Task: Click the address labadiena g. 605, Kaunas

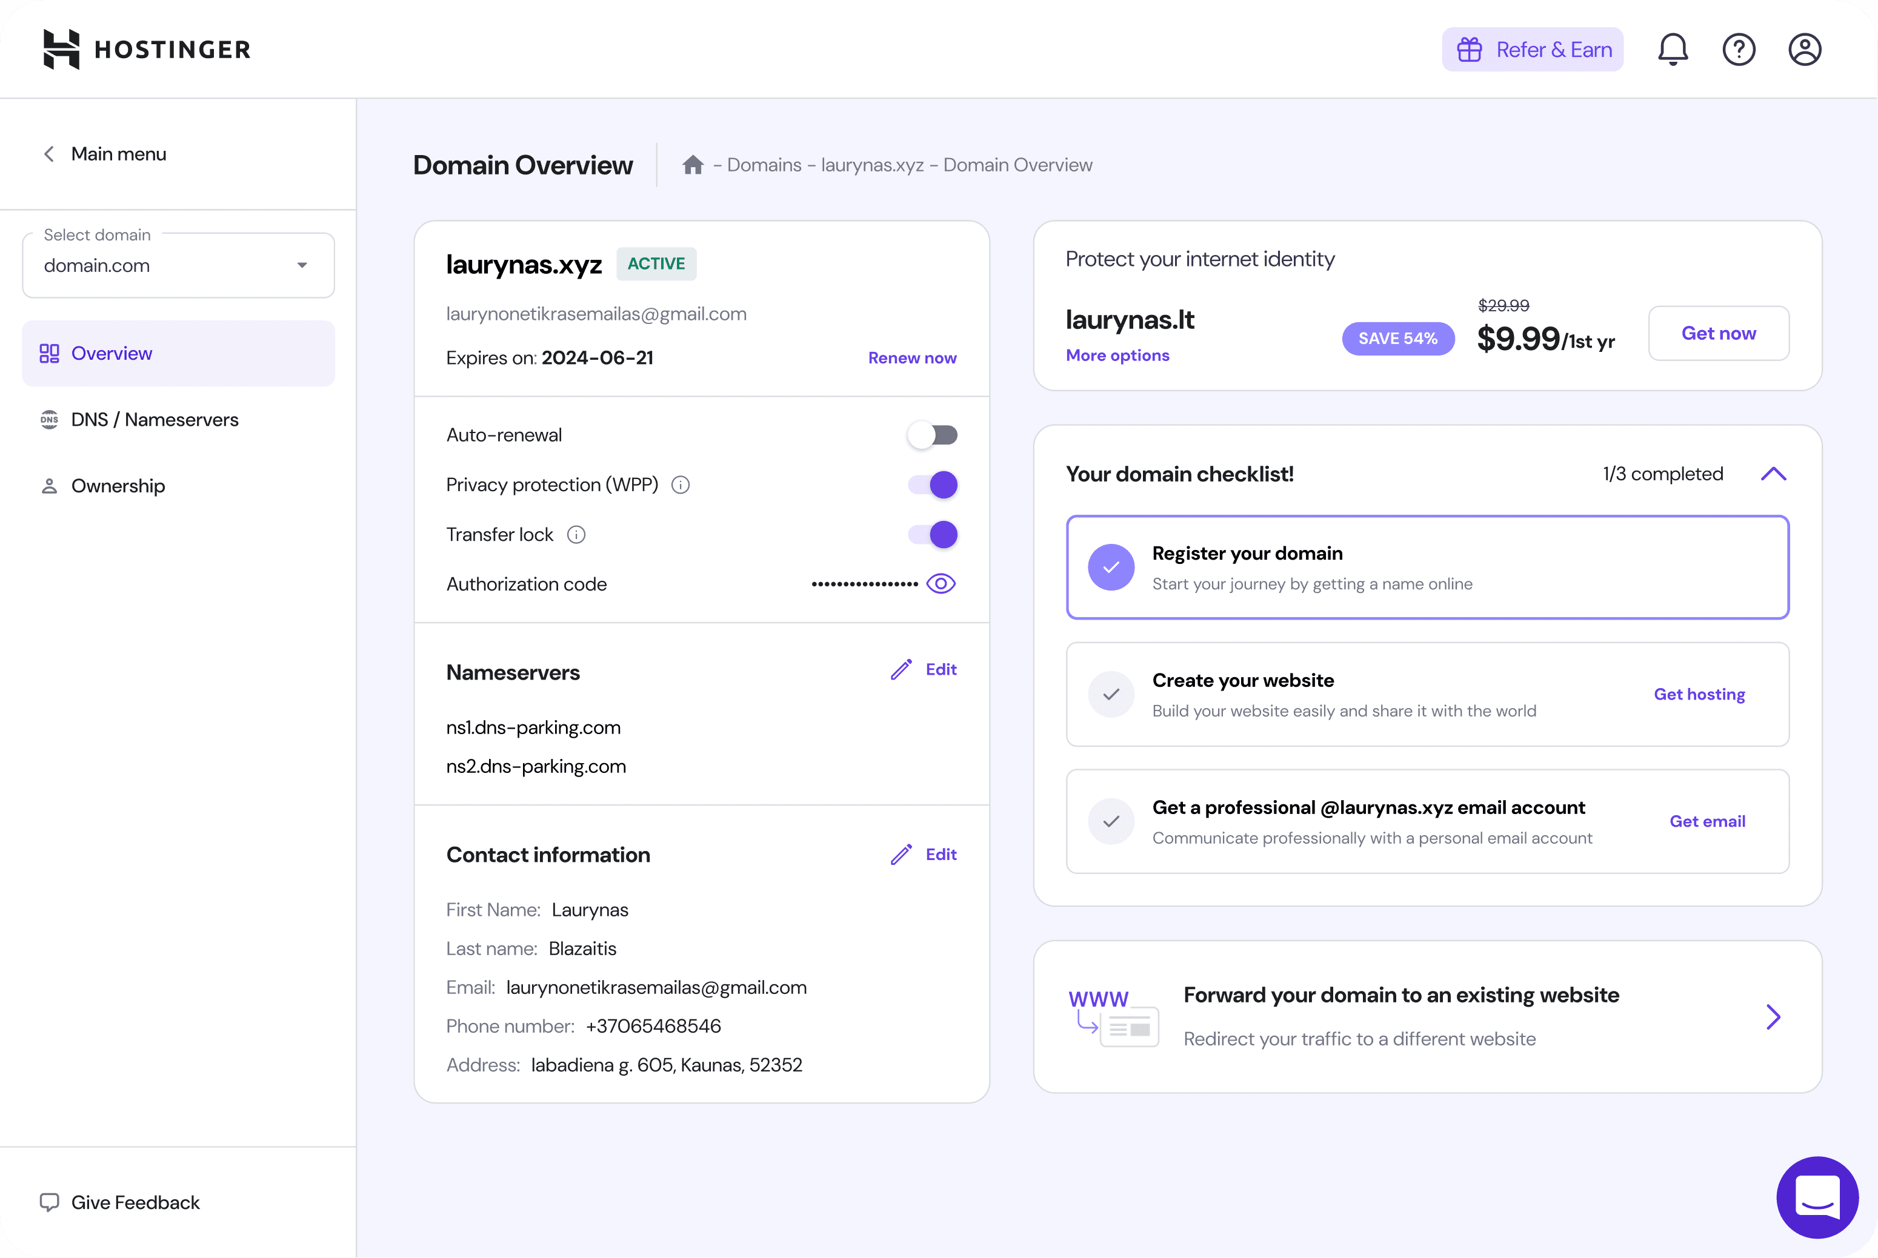Action: tap(666, 1065)
